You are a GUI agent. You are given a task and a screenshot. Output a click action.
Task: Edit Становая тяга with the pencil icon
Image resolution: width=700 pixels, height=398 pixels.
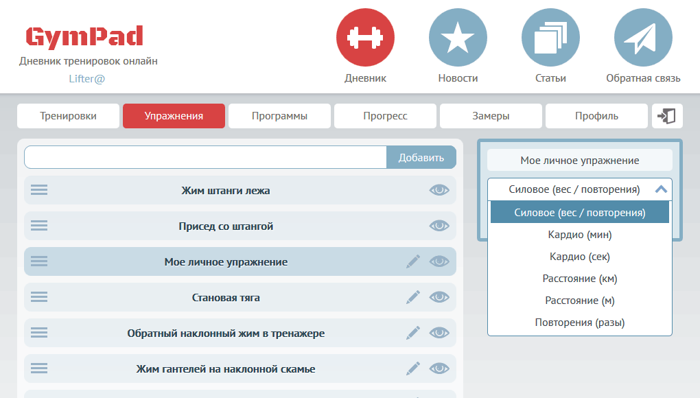pyautogui.click(x=412, y=297)
